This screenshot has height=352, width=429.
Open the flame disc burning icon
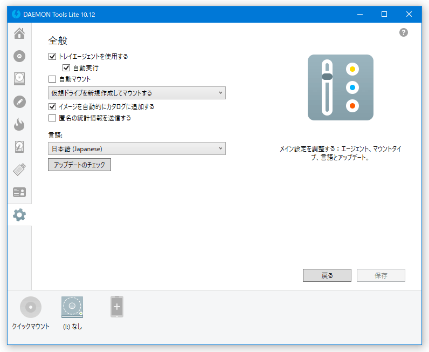[x=19, y=125]
